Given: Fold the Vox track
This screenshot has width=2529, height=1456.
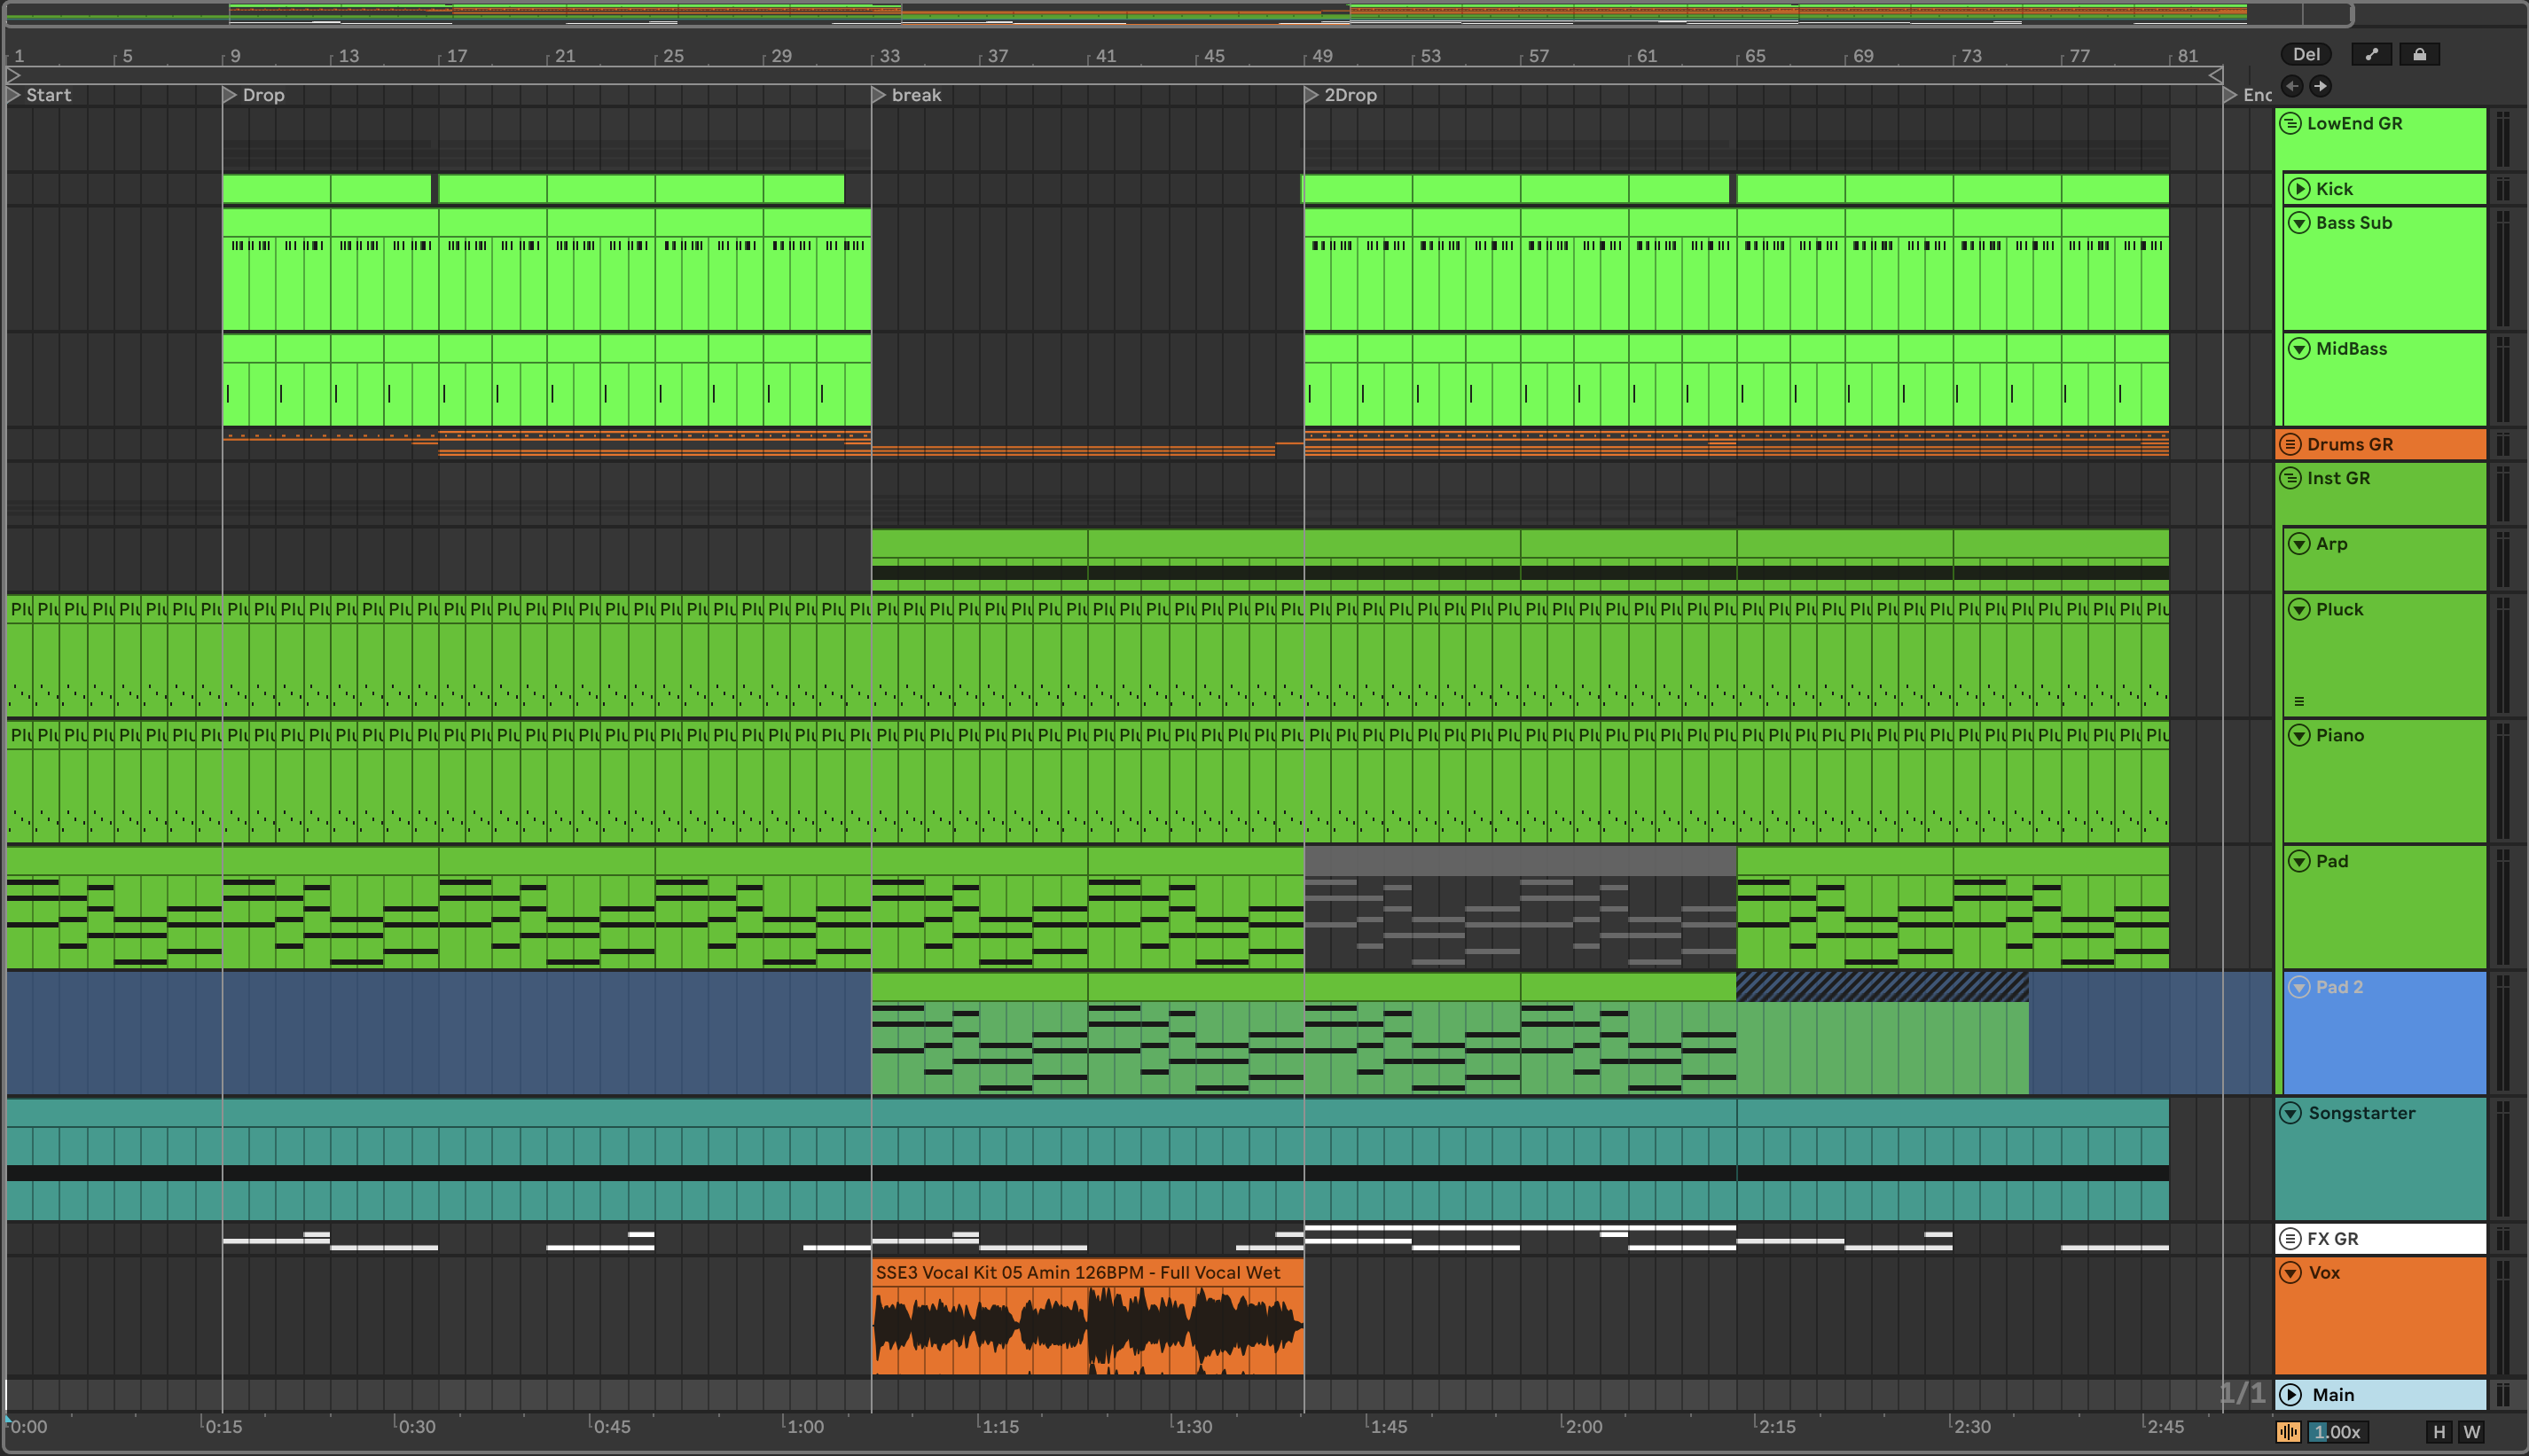Looking at the screenshot, I should pyautogui.click(x=2290, y=1272).
